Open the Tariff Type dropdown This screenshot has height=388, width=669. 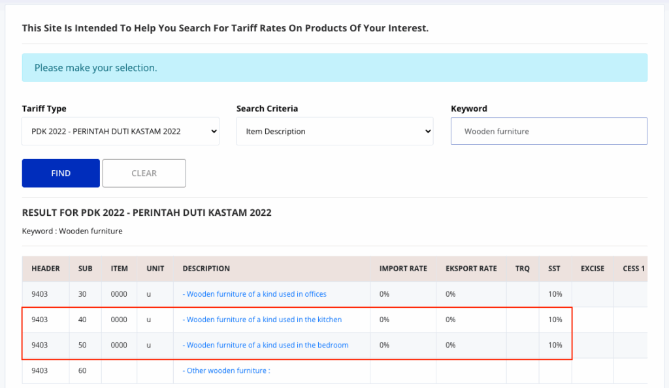click(x=121, y=131)
